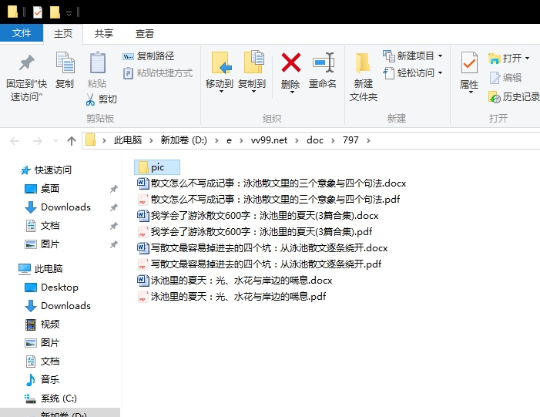Open recent locations dropdown arrow
The height and width of the screenshot is (417, 540).
pyautogui.click(x=55, y=140)
